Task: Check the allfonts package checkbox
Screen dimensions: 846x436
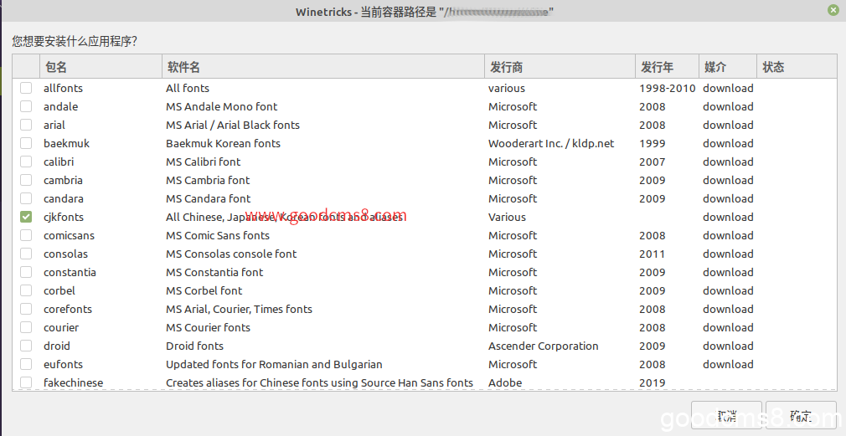Action: tap(26, 88)
